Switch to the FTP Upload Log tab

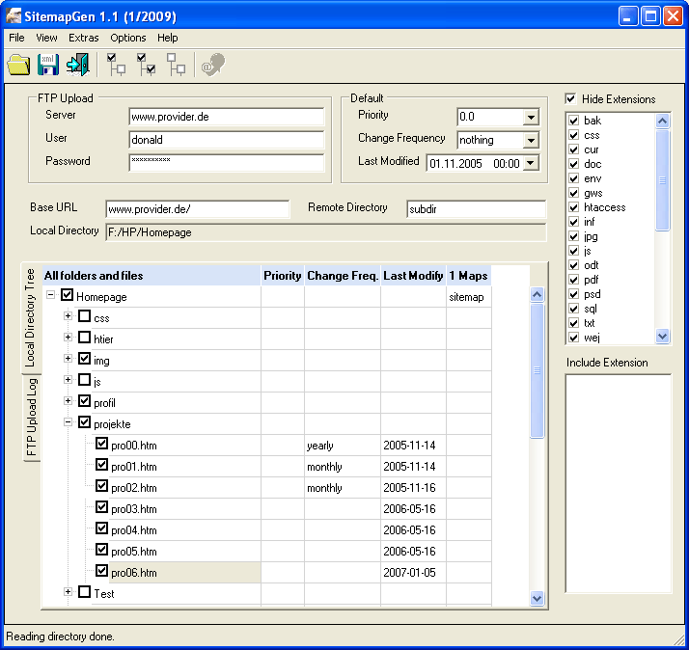tap(31, 418)
